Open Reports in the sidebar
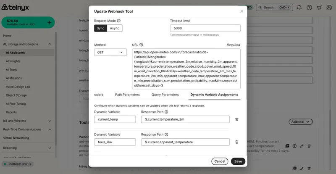Viewport: 336px width, 174px height. click(11, 112)
